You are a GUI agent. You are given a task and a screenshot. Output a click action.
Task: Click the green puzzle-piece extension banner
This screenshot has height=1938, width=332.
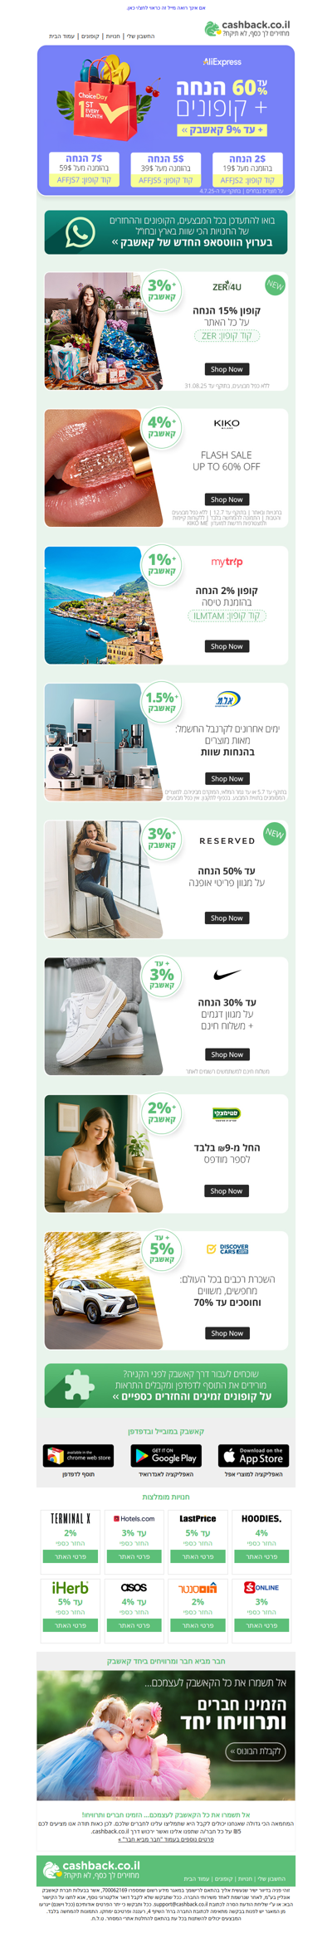pyautogui.click(x=166, y=1385)
